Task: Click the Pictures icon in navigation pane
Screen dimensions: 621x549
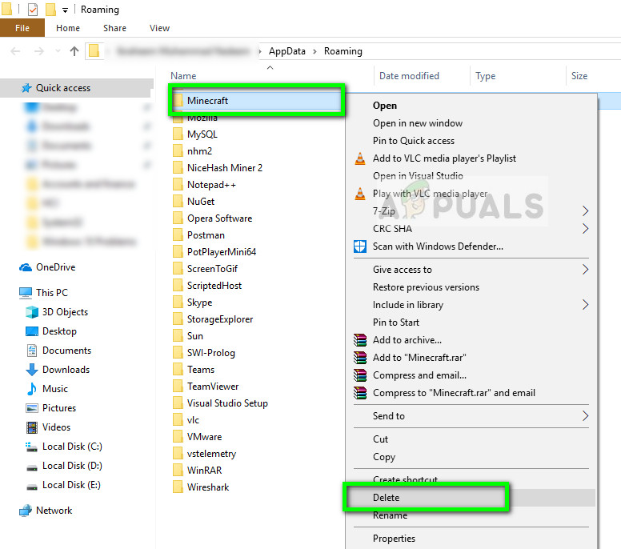Action: pos(32,408)
